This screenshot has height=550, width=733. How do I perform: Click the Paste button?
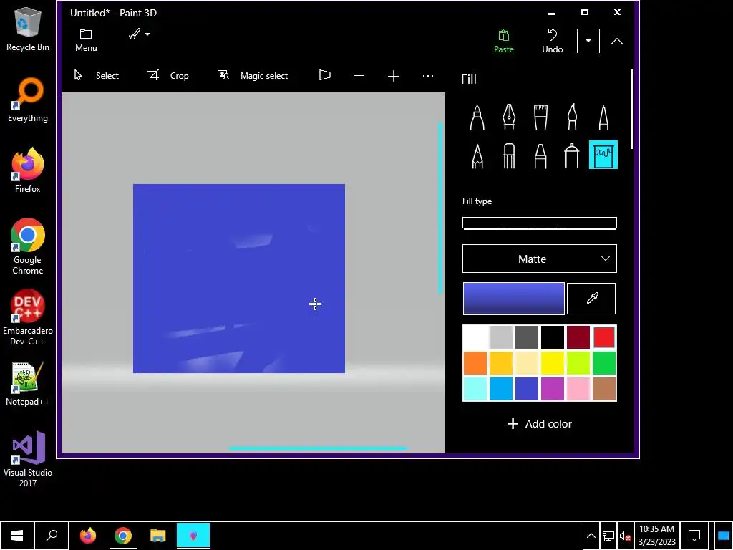[503, 41]
